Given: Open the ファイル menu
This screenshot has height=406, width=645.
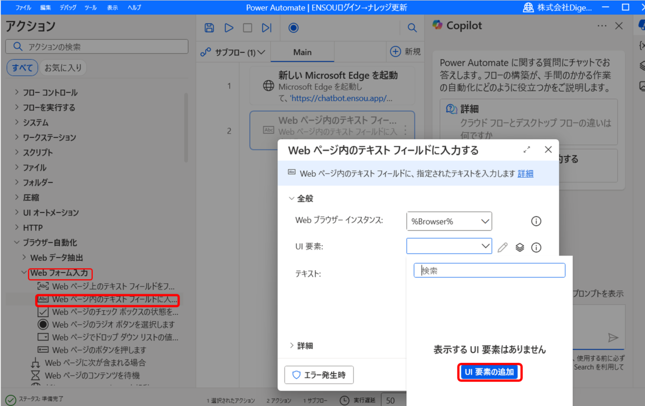Looking at the screenshot, I should tap(23, 8).
